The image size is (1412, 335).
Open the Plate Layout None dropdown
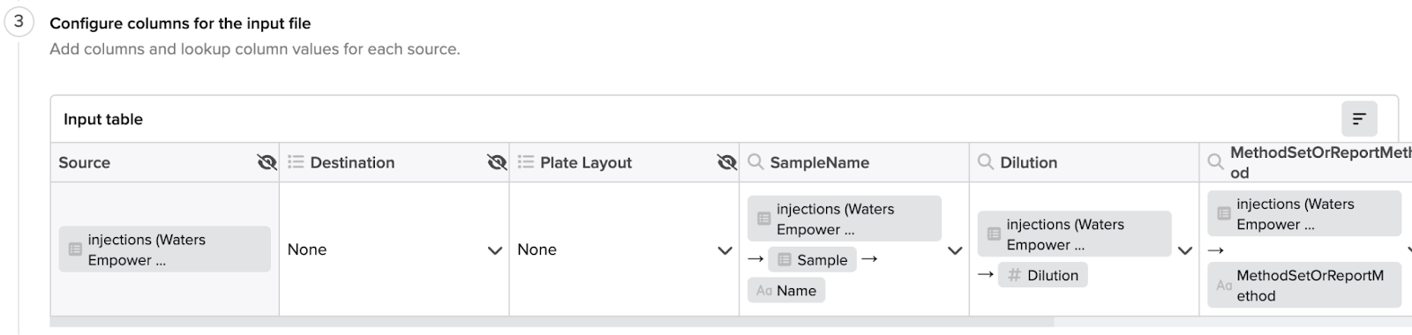pos(625,249)
